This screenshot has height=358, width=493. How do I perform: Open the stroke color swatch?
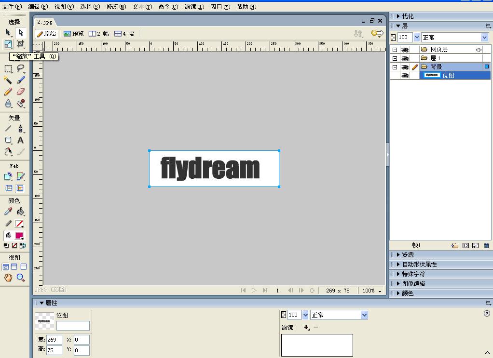(19, 224)
